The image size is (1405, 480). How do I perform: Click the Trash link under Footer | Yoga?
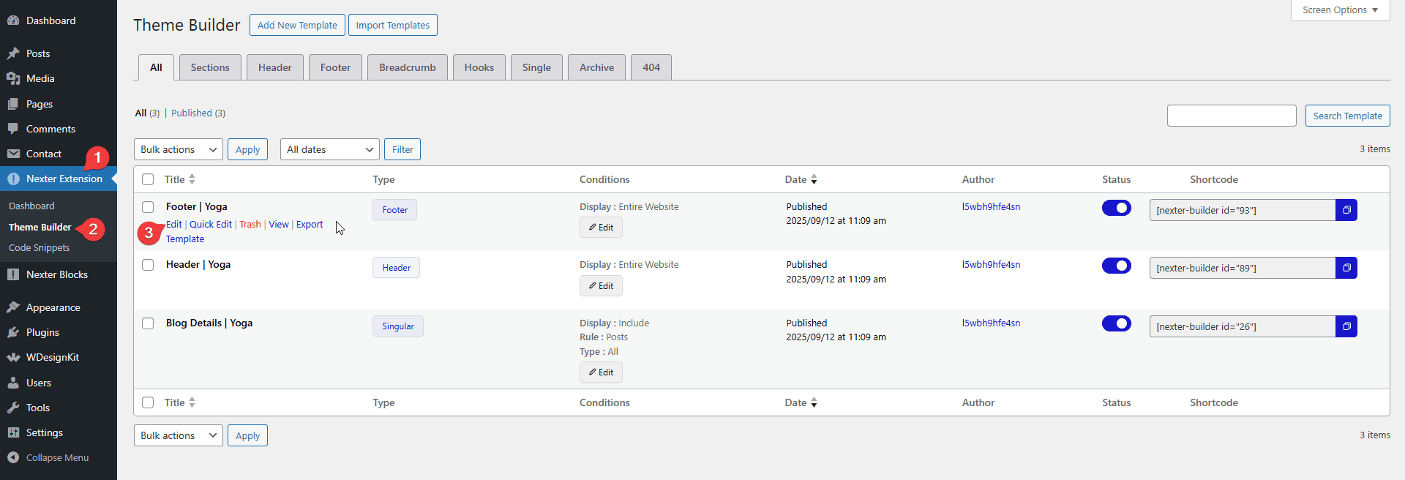pos(250,225)
